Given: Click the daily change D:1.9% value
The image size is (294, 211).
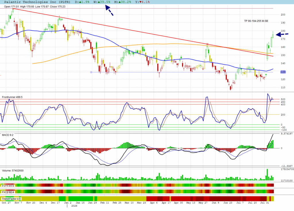Looking at the screenshot, I should (x=82, y=2).
